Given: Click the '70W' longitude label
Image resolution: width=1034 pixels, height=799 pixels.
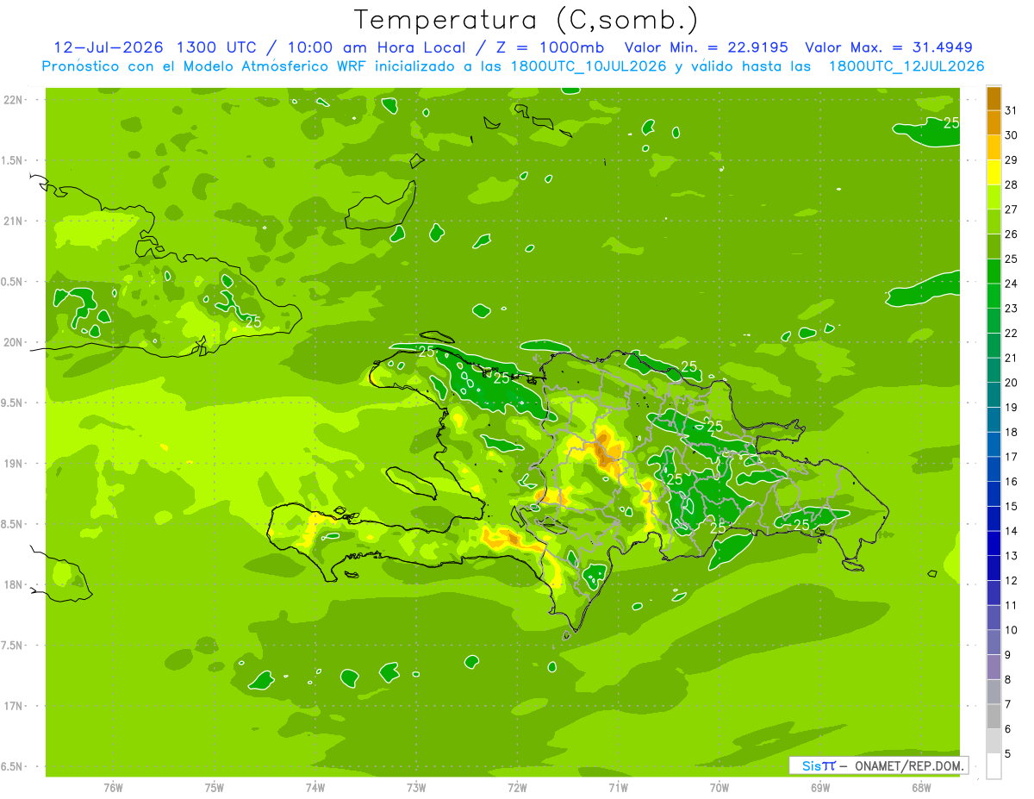Looking at the screenshot, I should point(719,788).
